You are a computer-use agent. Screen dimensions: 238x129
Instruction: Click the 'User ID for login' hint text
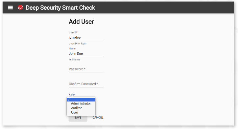(78, 44)
